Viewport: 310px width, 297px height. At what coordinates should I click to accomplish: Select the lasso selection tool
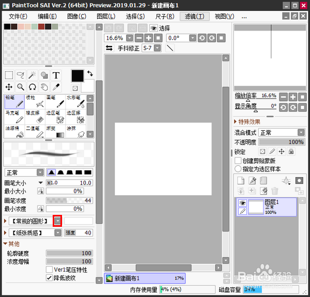click(x=21, y=75)
